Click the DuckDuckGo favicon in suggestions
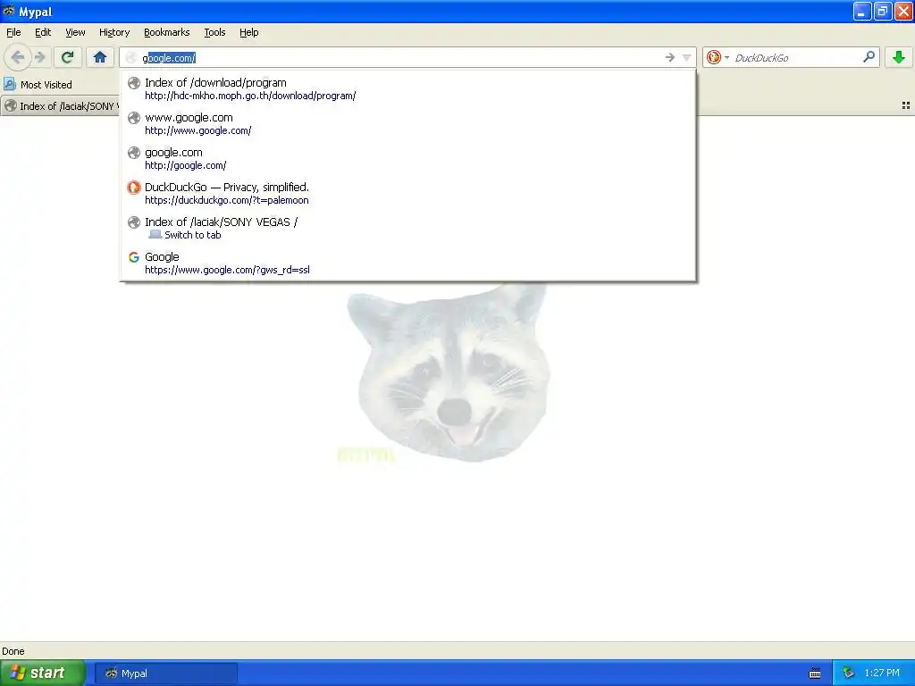Image resolution: width=915 pixels, height=686 pixels. (134, 188)
